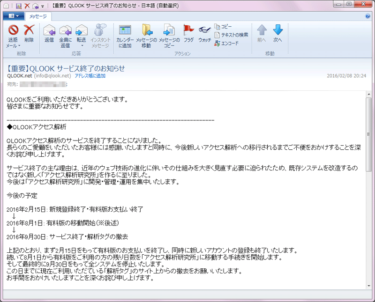Move message to folder (メッセージの移動)
Screen dimensions: 375x302
click(x=146, y=36)
